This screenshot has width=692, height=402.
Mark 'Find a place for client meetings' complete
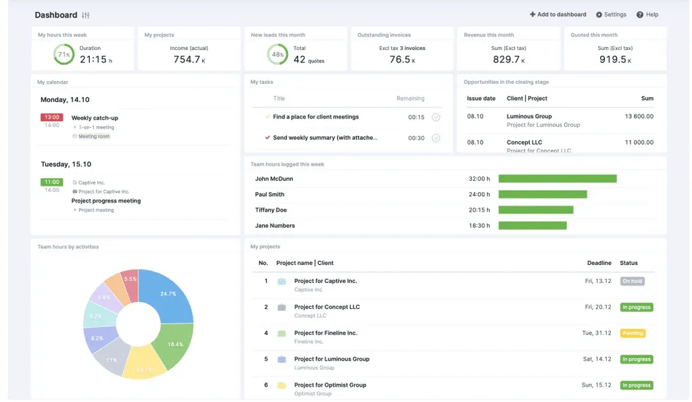[x=436, y=118]
